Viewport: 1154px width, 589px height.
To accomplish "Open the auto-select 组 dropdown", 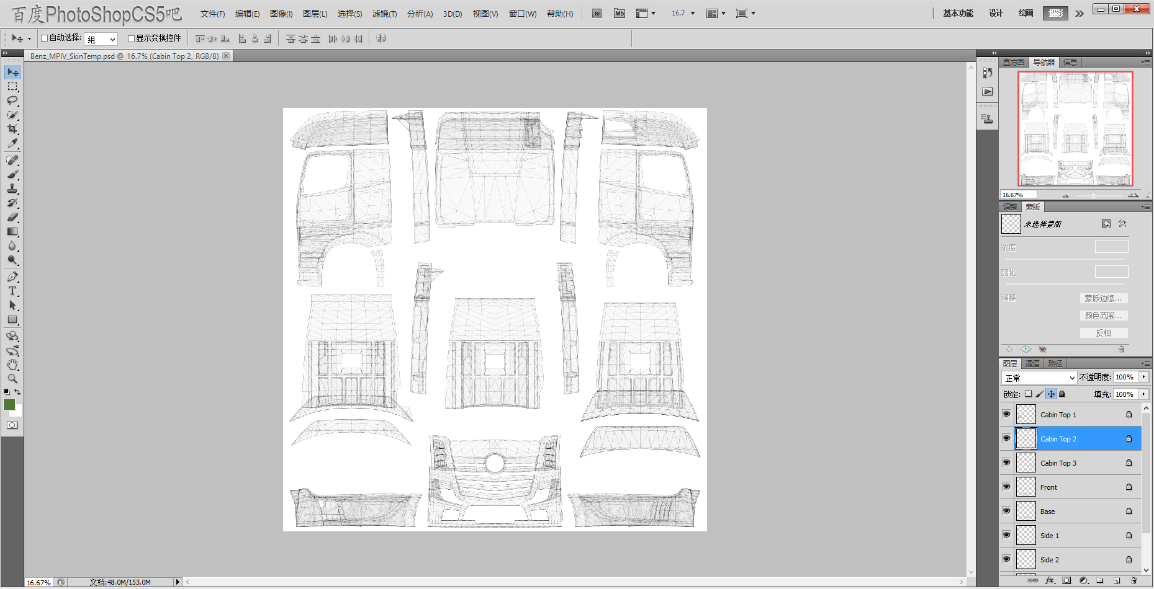I will pos(101,39).
